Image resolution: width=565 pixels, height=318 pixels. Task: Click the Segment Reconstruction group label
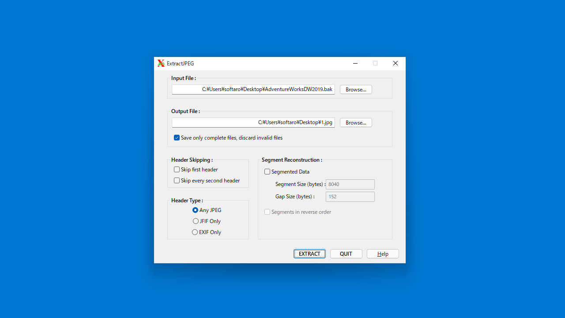coord(292,160)
